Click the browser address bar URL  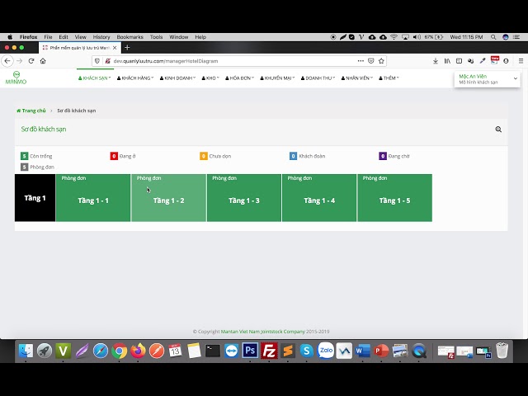(165, 61)
